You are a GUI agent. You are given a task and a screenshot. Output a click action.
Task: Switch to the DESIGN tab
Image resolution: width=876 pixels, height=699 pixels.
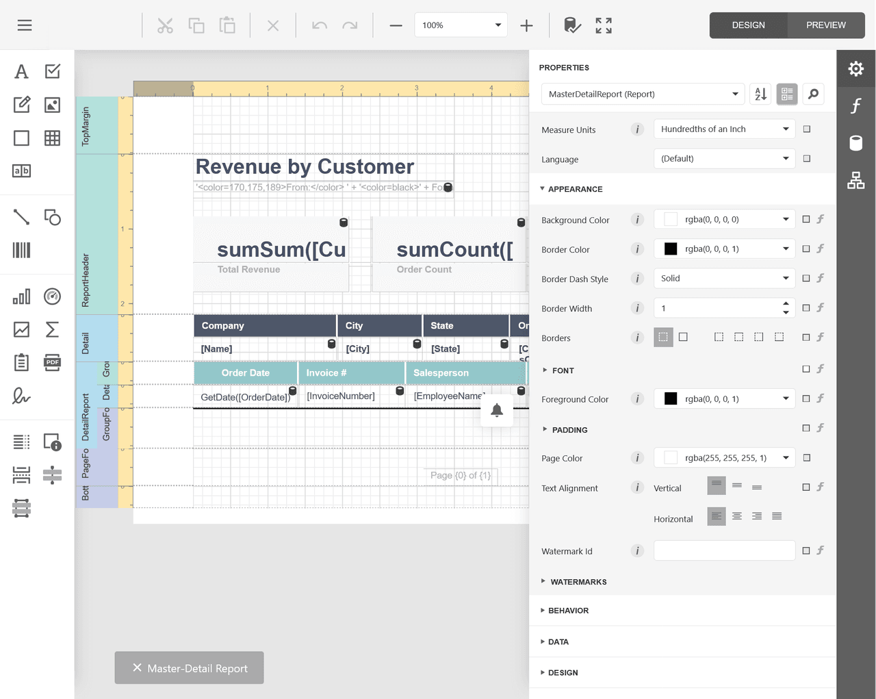pos(748,25)
